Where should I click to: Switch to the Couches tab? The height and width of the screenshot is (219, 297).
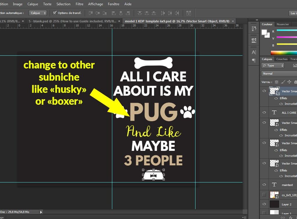(x=282, y=59)
